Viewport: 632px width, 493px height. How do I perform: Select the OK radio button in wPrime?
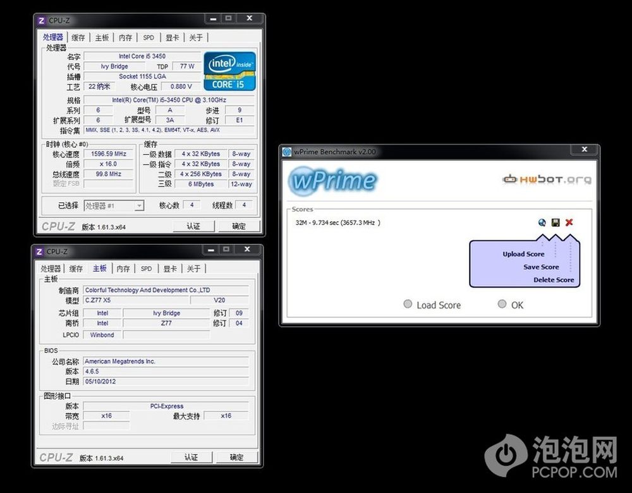coord(502,304)
